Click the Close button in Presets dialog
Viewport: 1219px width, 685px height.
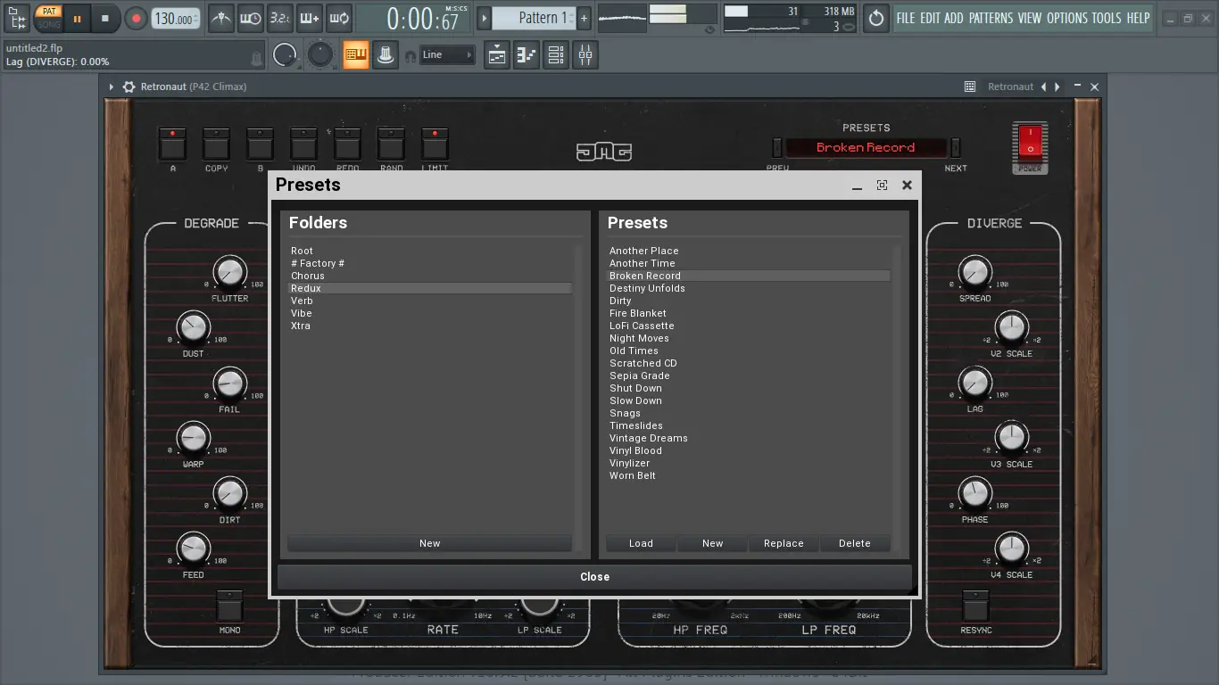(594, 577)
